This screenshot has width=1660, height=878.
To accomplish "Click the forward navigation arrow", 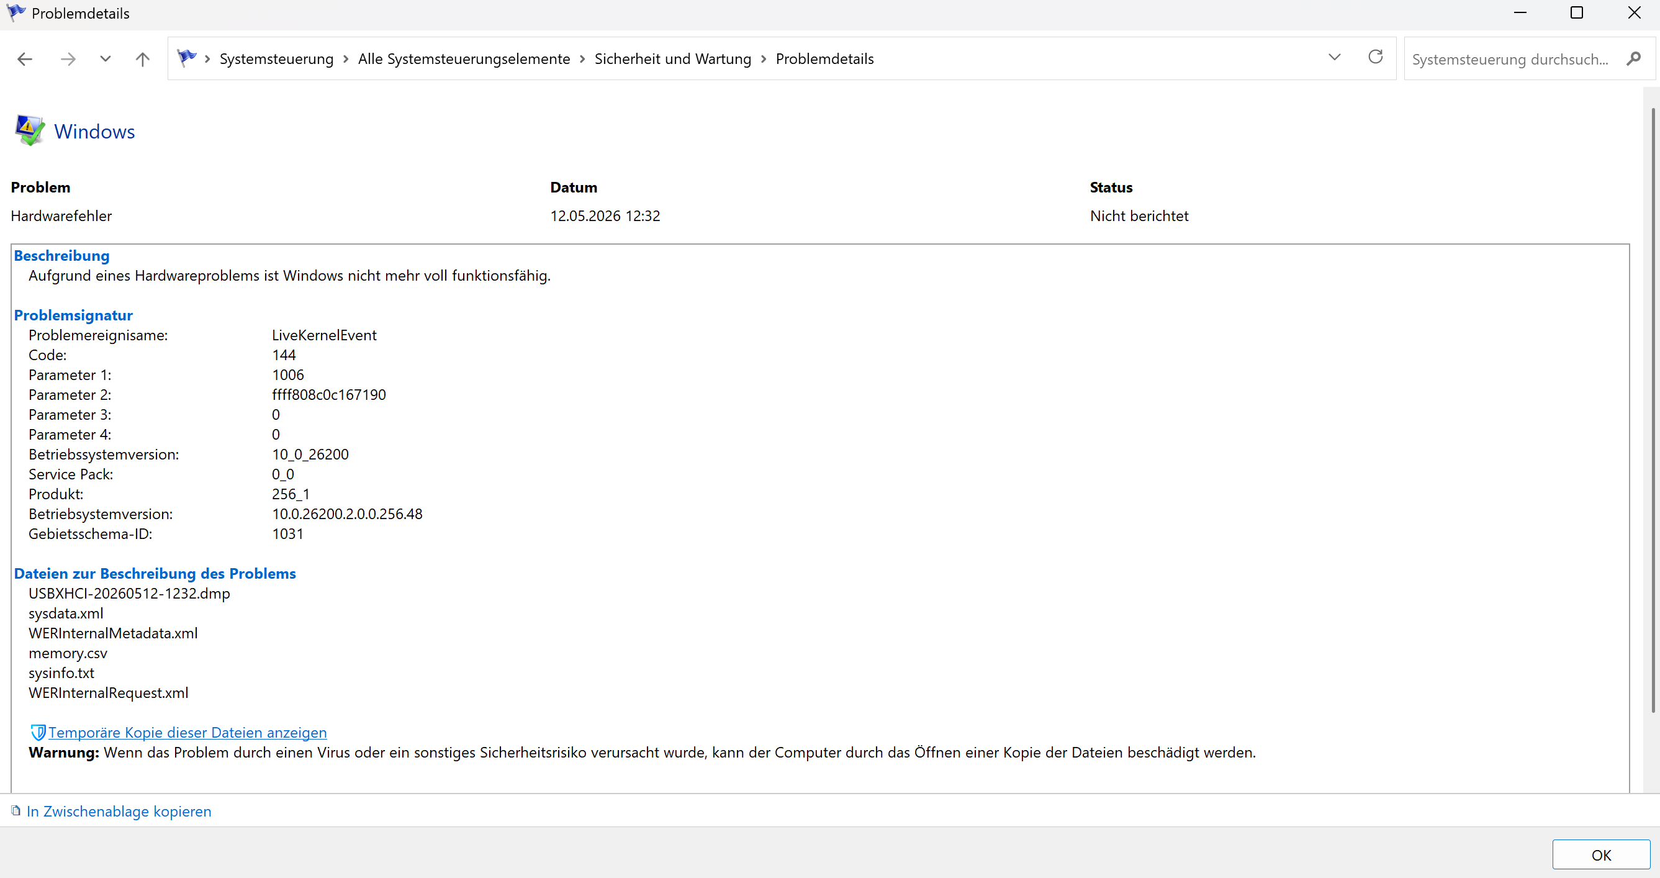I will click(x=68, y=60).
